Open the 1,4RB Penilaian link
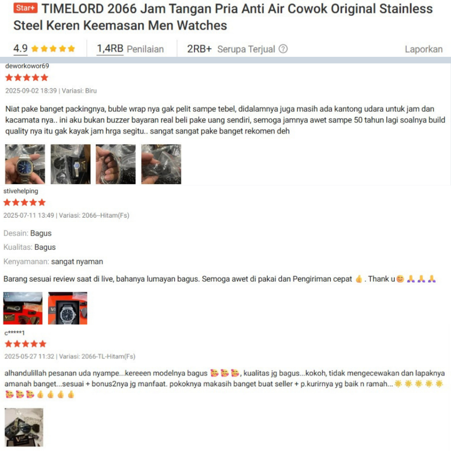This screenshot has width=451, height=451. [130, 49]
